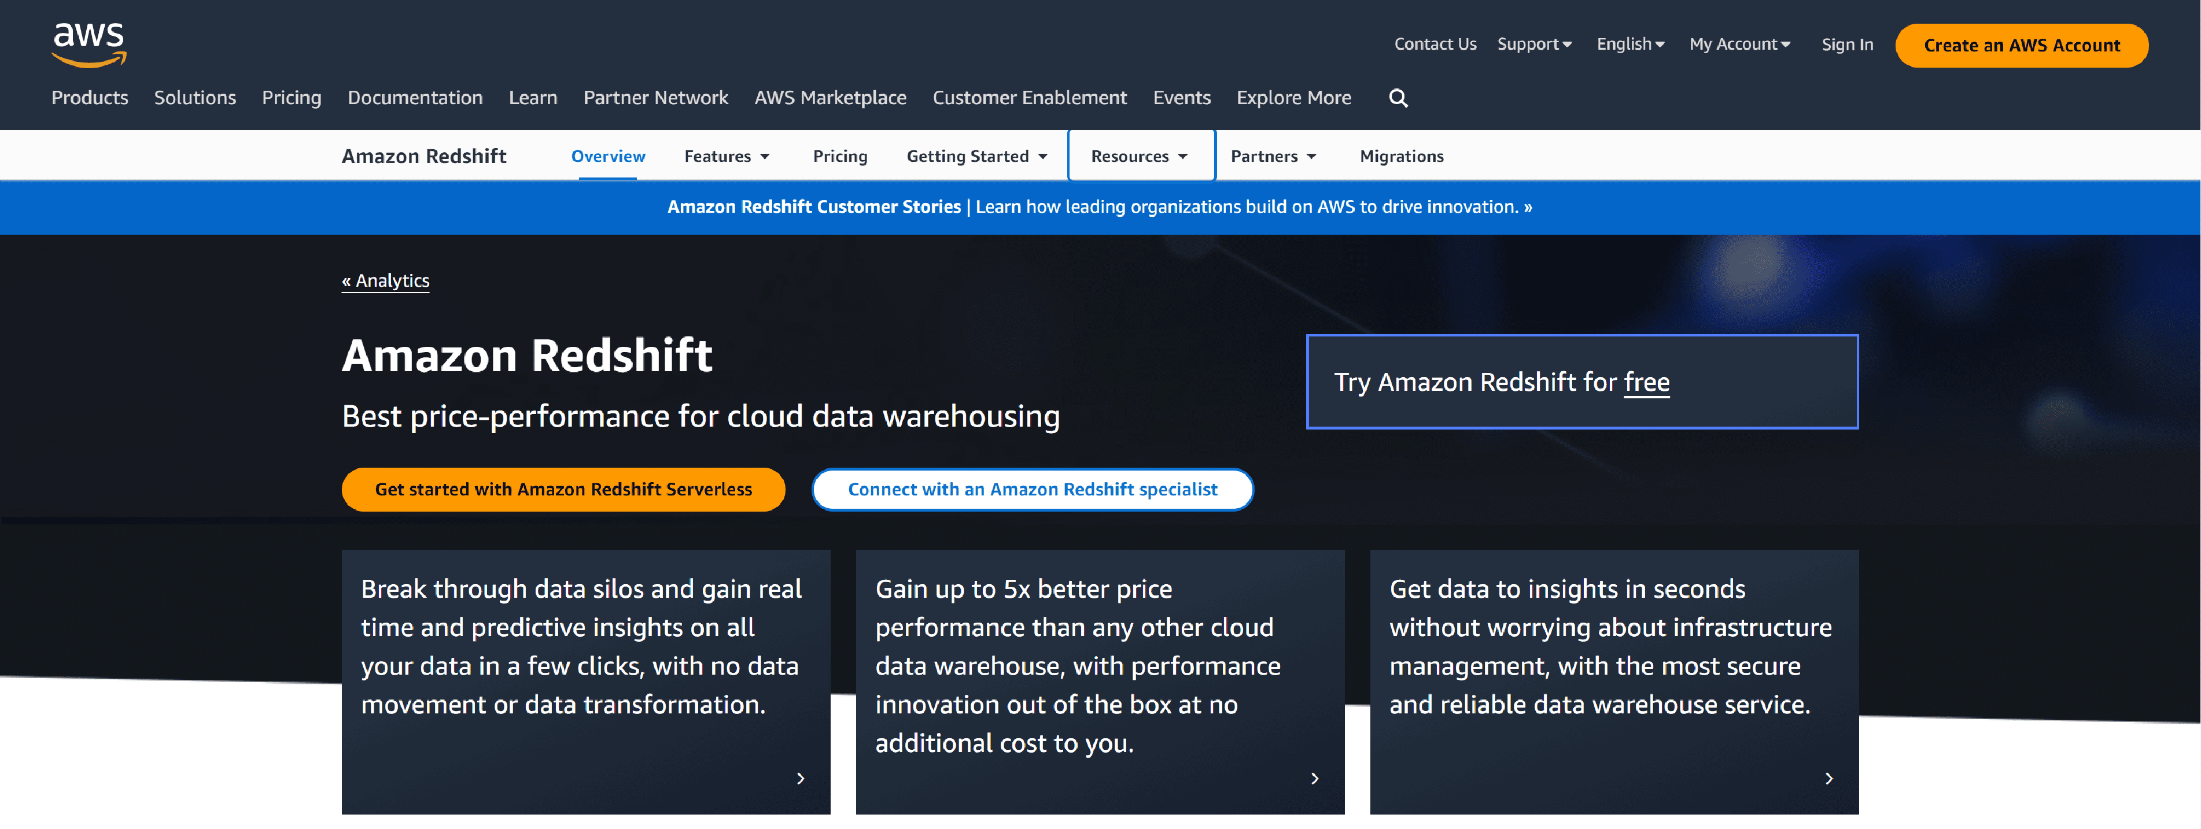Viewport: 2201px width, 829px height.
Task: Click Connect with an Amazon Redshift specialist
Action: tap(1032, 489)
